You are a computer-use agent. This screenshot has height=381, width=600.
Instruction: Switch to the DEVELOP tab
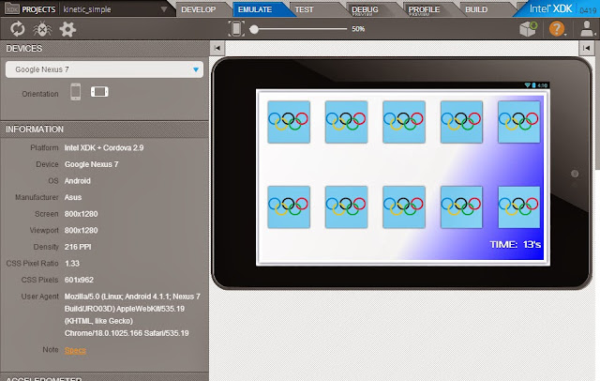coord(199,9)
